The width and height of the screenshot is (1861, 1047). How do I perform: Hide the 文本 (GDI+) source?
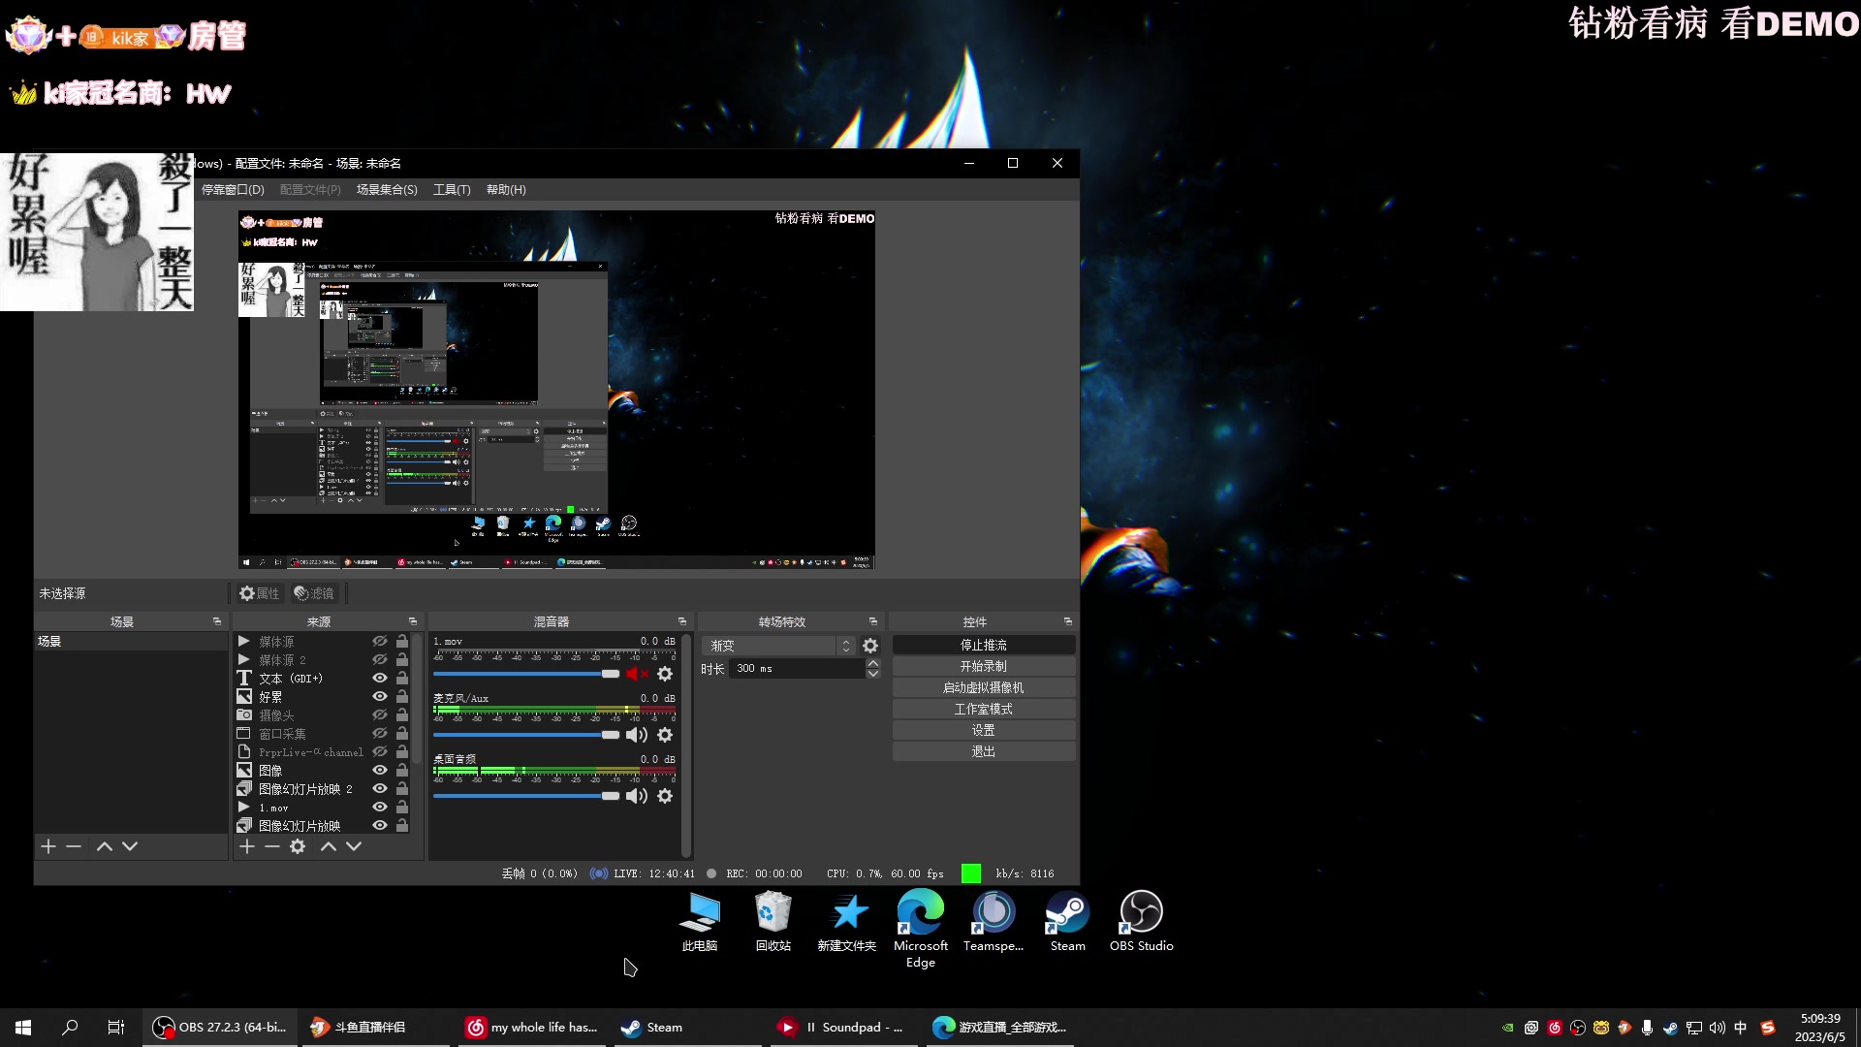point(380,679)
